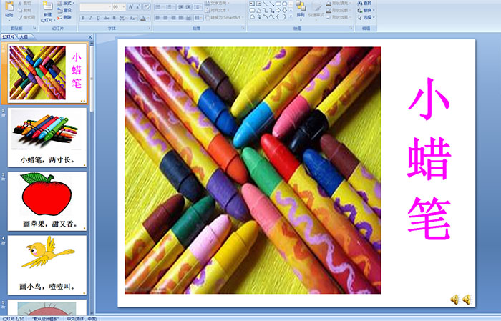Image resolution: width=501 pixels, height=321 pixels.
Task: Click the Find (查找) binoculars icon
Action: click(360, 3)
